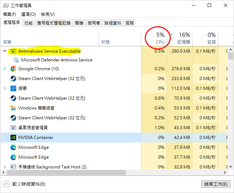
Task: Click the 112.0 MB memory value
Action: tap(181, 88)
